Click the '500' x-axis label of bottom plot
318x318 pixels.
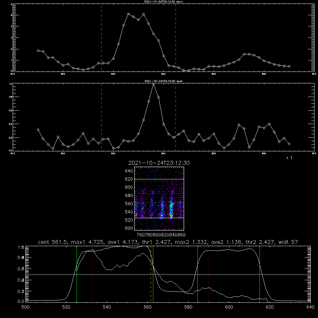point(25,307)
